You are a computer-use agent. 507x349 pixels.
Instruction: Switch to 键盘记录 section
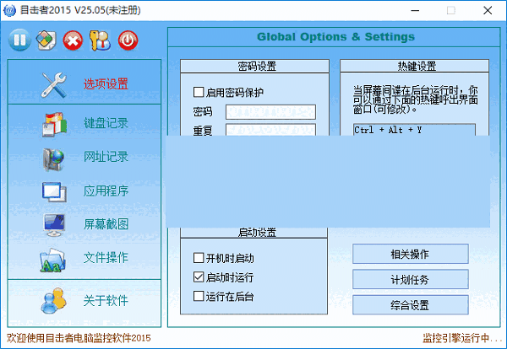pos(106,123)
